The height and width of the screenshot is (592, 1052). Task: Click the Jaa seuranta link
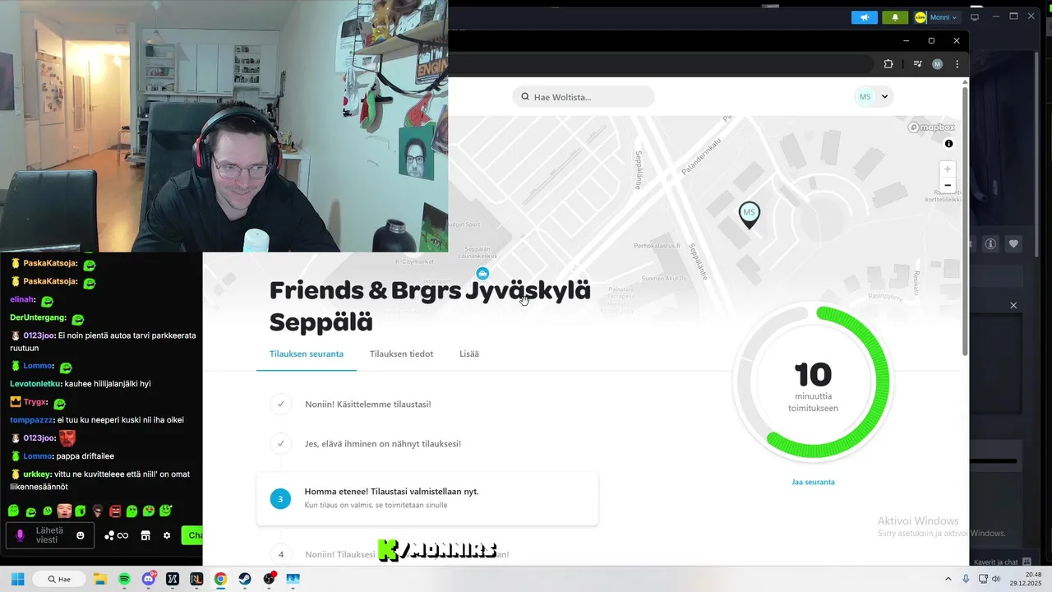pyautogui.click(x=813, y=482)
